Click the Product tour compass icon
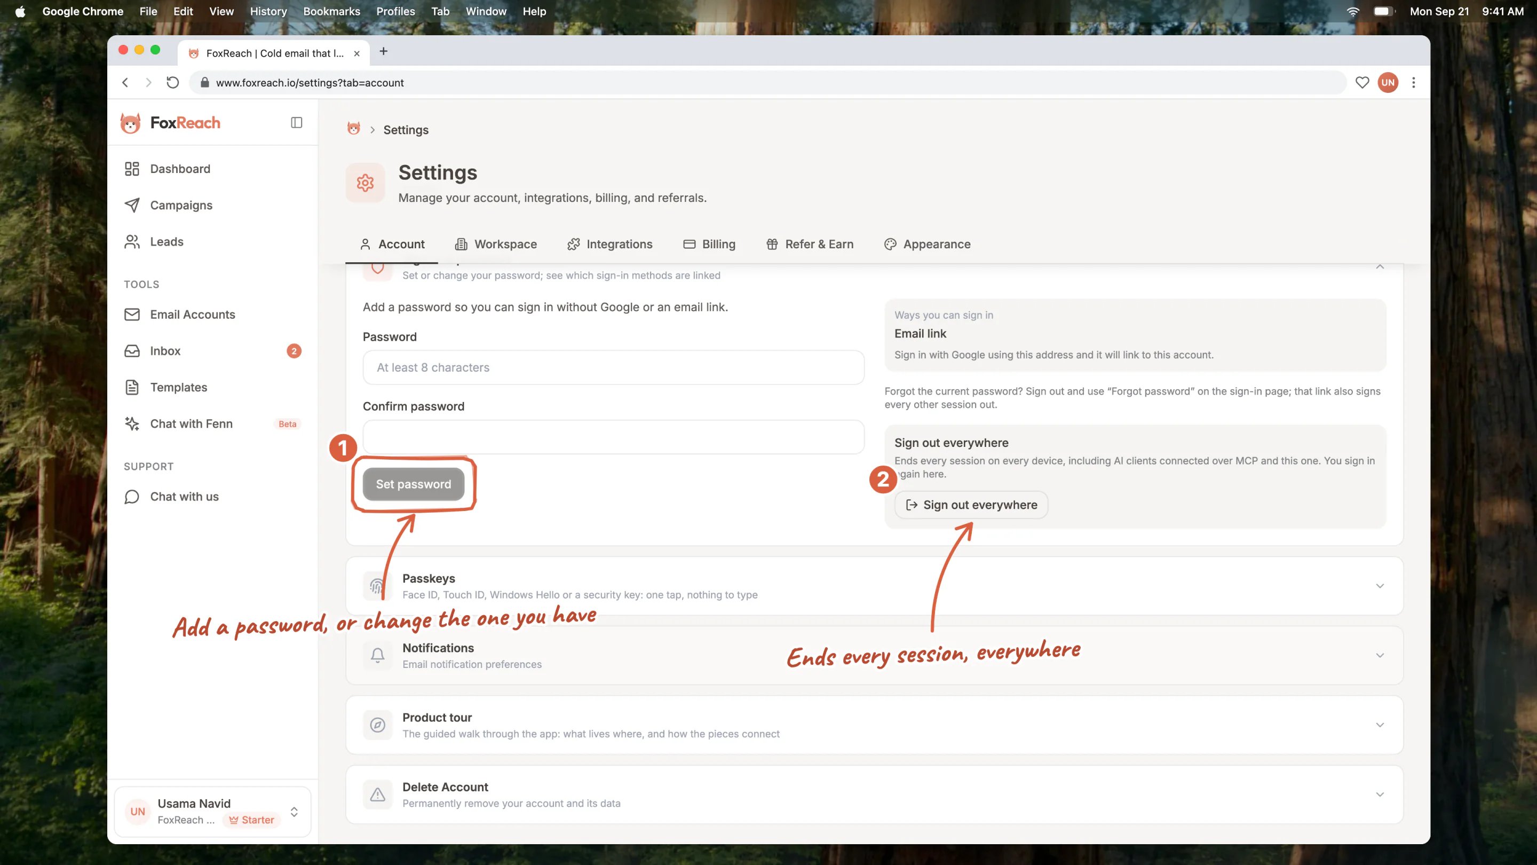This screenshot has height=865, width=1537. point(378,725)
